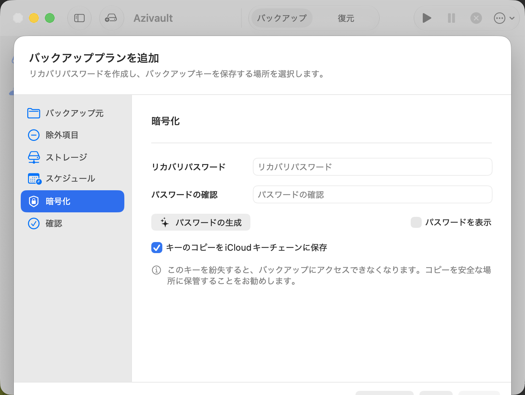Click the パスワードの確認 field label
This screenshot has width=525, height=395.
[184, 195]
